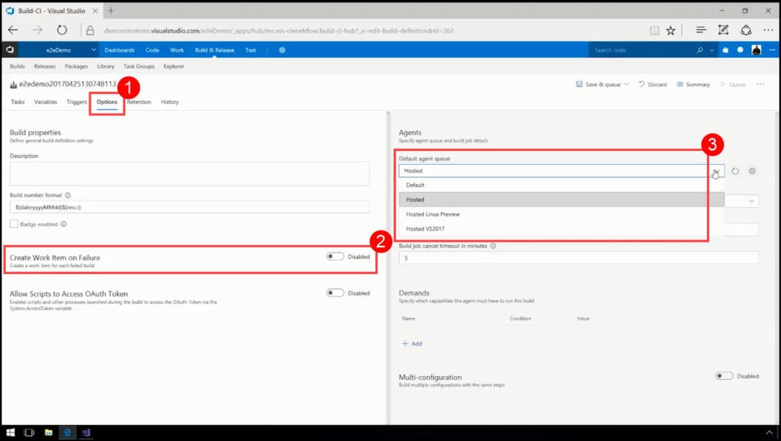Viewport: 781px width, 441px height.
Task: Check the Badge enabled checkbox
Action: (x=14, y=224)
